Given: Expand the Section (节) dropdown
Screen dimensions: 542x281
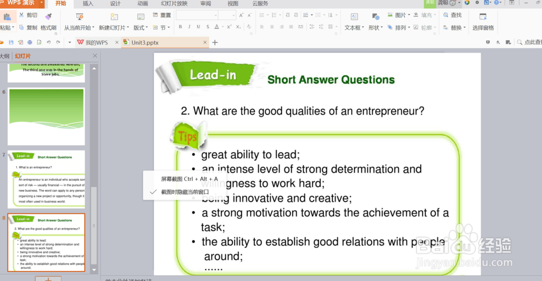Looking at the screenshot, I should click(169, 28).
